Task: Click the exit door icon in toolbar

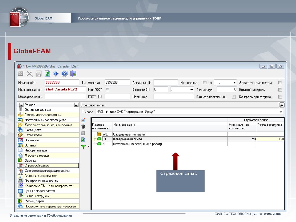Action: pyautogui.click(x=73, y=74)
